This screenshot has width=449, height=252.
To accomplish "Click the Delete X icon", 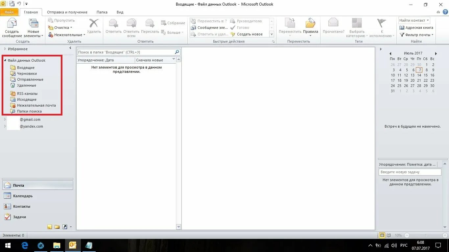I will pyautogui.click(x=94, y=23).
